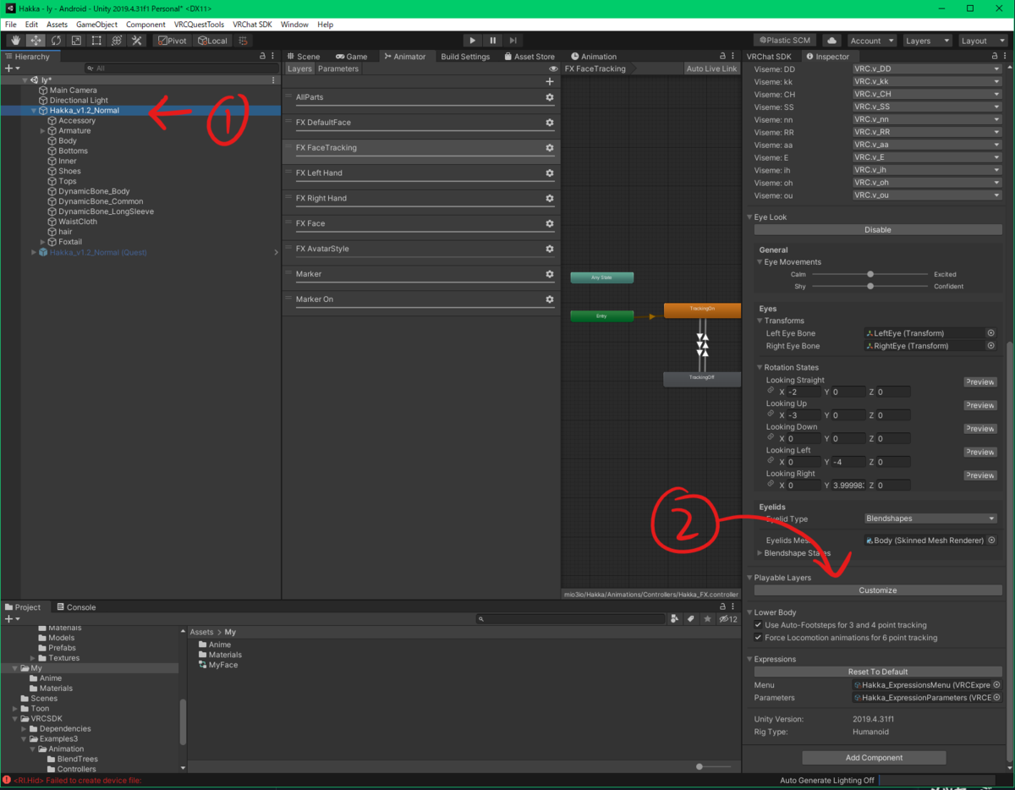Open settings gear for Marker On layer
This screenshot has height=790, width=1015.
550,299
